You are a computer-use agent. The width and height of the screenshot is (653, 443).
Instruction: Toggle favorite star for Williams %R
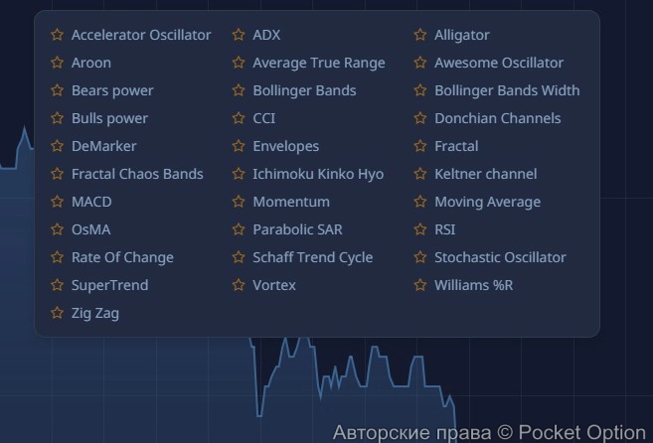[x=419, y=285]
